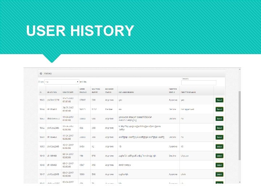Image resolution: width=261 pixels, height=196 pixels.
Task: Click the vertical scrollbar thumb of the table
Action: pyautogui.click(x=240, y=126)
